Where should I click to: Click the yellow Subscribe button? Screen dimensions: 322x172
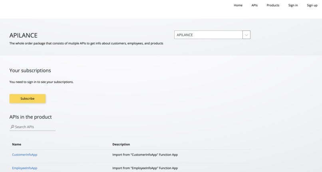[x=28, y=99]
